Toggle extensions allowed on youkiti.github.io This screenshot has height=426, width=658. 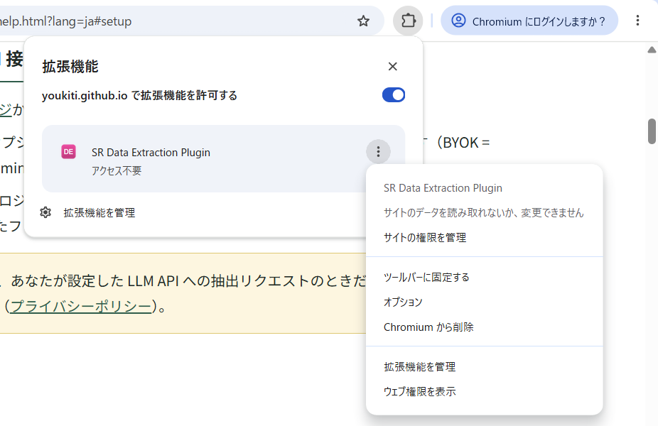pos(394,95)
